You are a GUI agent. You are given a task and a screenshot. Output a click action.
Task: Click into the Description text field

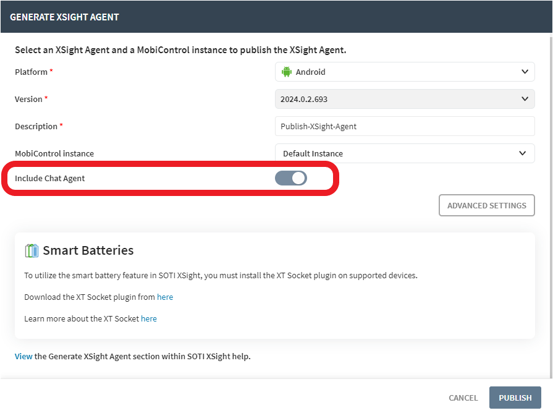tap(404, 126)
